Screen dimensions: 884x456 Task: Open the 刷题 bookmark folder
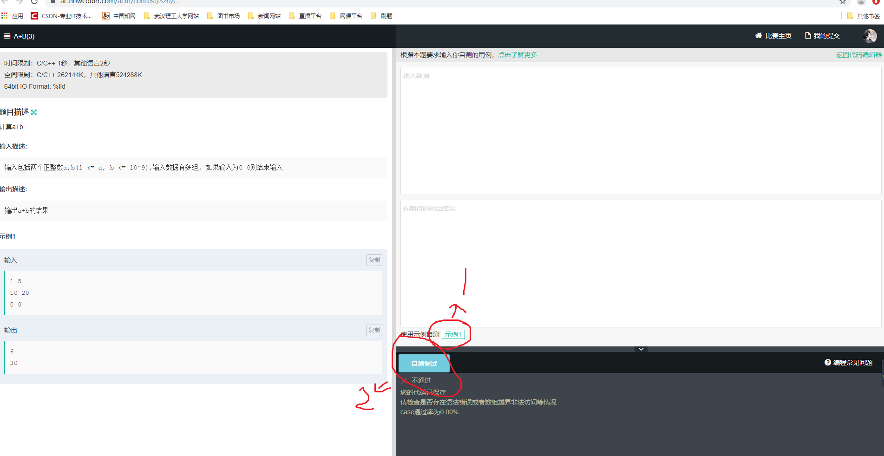click(381, 16)
